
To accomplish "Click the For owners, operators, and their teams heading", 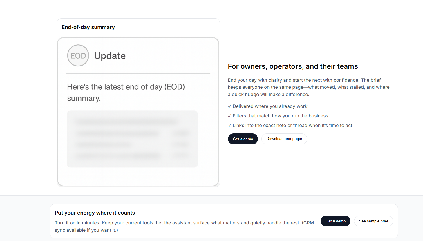I will point(293,66).
